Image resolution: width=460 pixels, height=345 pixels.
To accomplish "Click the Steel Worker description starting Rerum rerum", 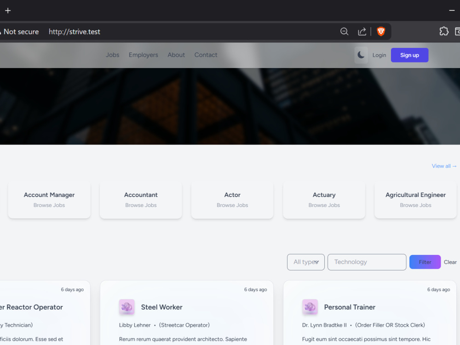I will point(183,339).
